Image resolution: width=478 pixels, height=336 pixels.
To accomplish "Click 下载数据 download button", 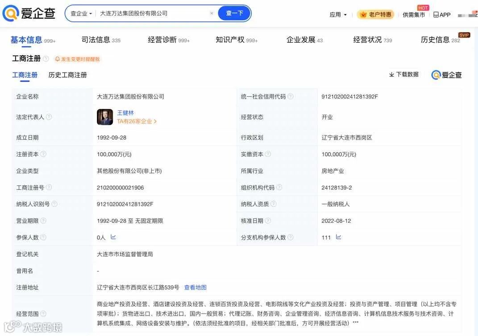I will (x=404, y=74).
